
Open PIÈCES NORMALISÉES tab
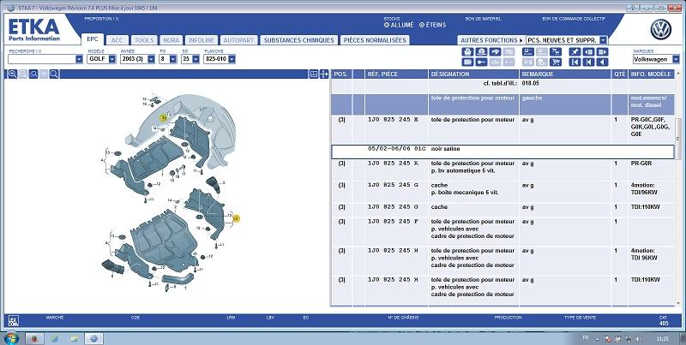[375, 40]
